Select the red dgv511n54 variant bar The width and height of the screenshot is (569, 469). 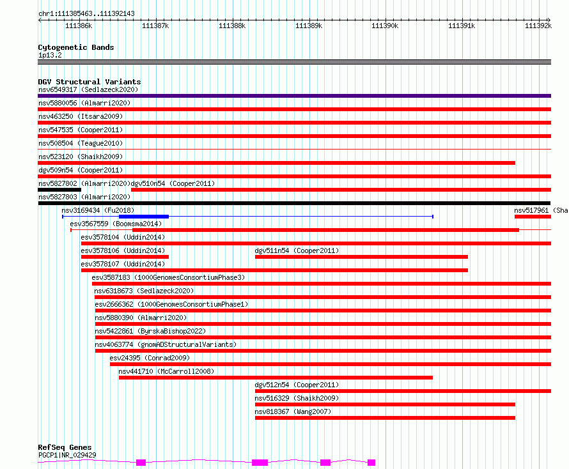[361, 257]
